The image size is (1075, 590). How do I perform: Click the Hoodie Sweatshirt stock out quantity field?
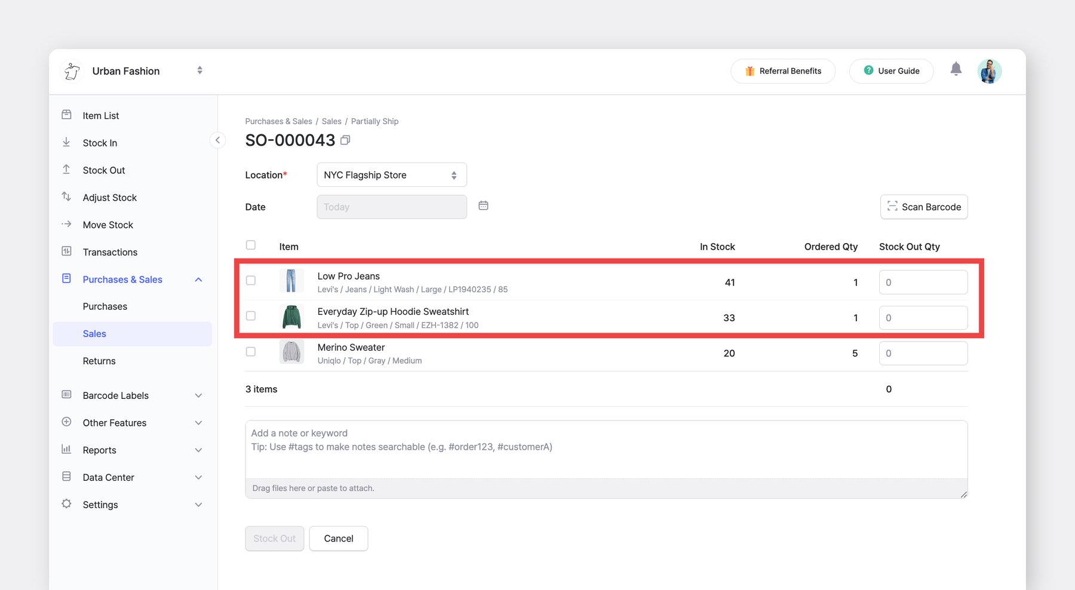(923, 318)
